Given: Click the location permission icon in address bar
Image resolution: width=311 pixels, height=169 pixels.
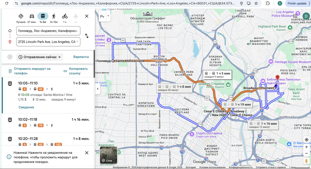Looking at the screenshot, I should tap(242, 3).
